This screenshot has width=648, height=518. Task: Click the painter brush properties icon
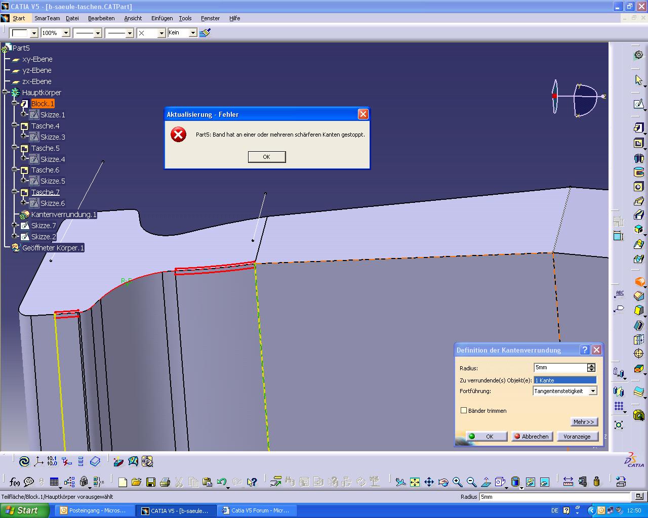click(205, 33)
